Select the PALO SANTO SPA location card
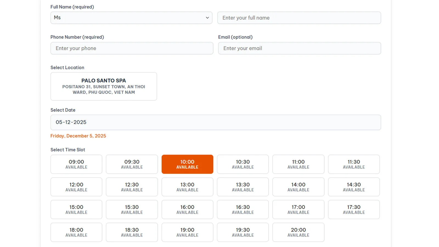 tap(103, 86)
